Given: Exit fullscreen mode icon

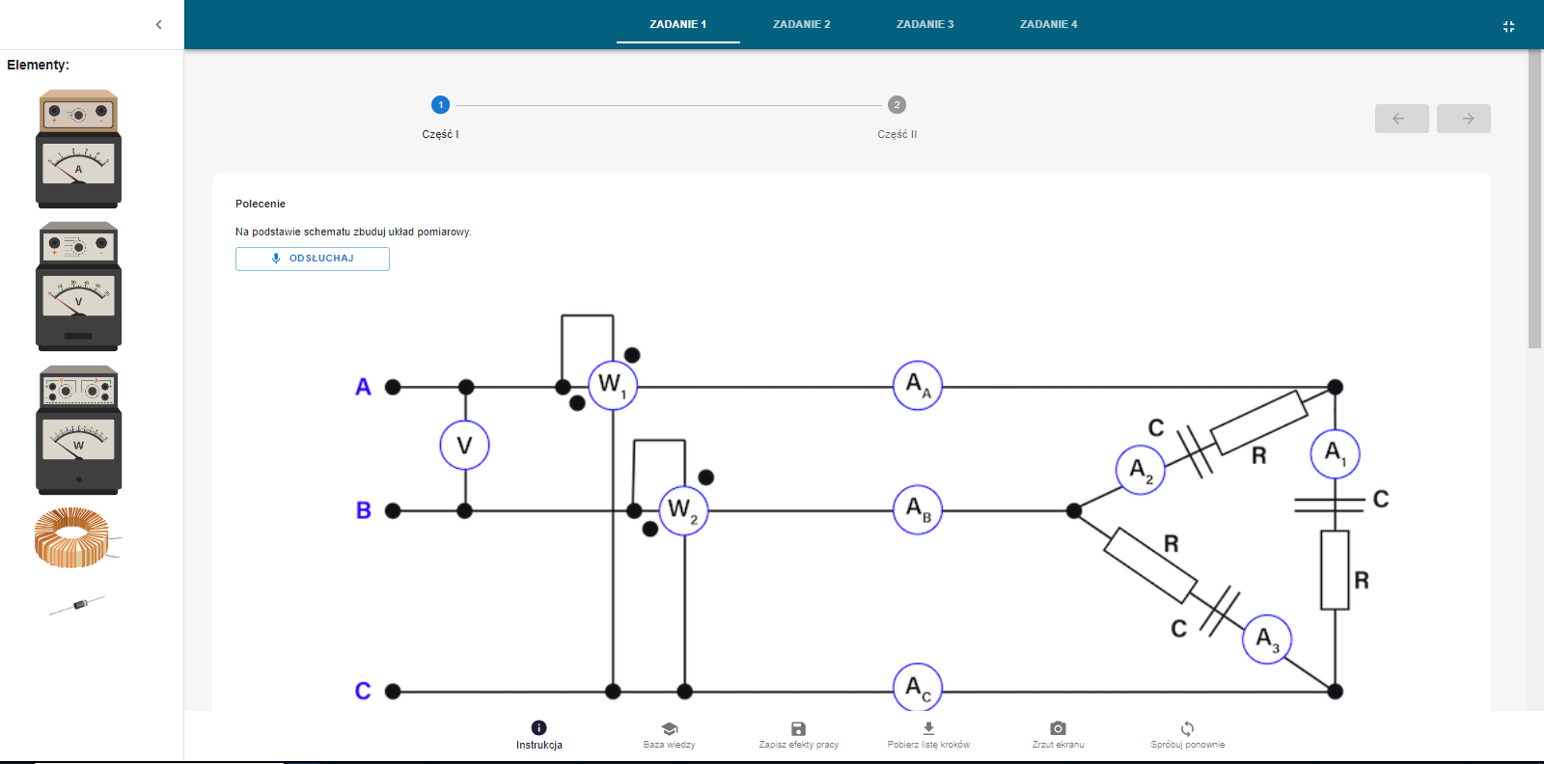Looking at the screenshot, I should 1508,26.
